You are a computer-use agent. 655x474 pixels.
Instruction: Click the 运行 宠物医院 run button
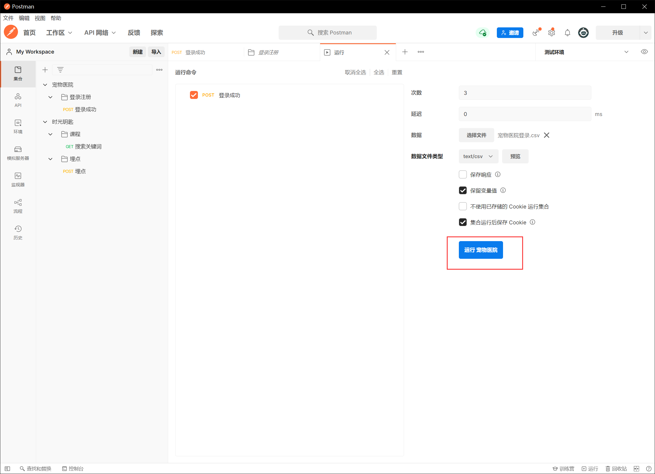[x=481, y=250]
